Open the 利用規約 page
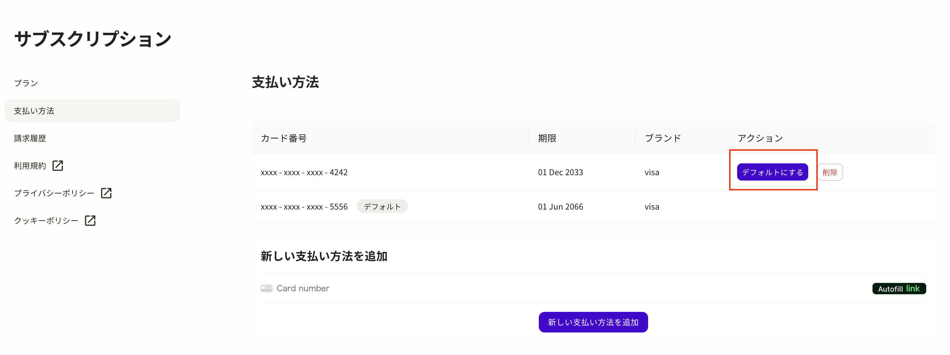The height and width of the screenshot is (355, 950). coord(29,165)
